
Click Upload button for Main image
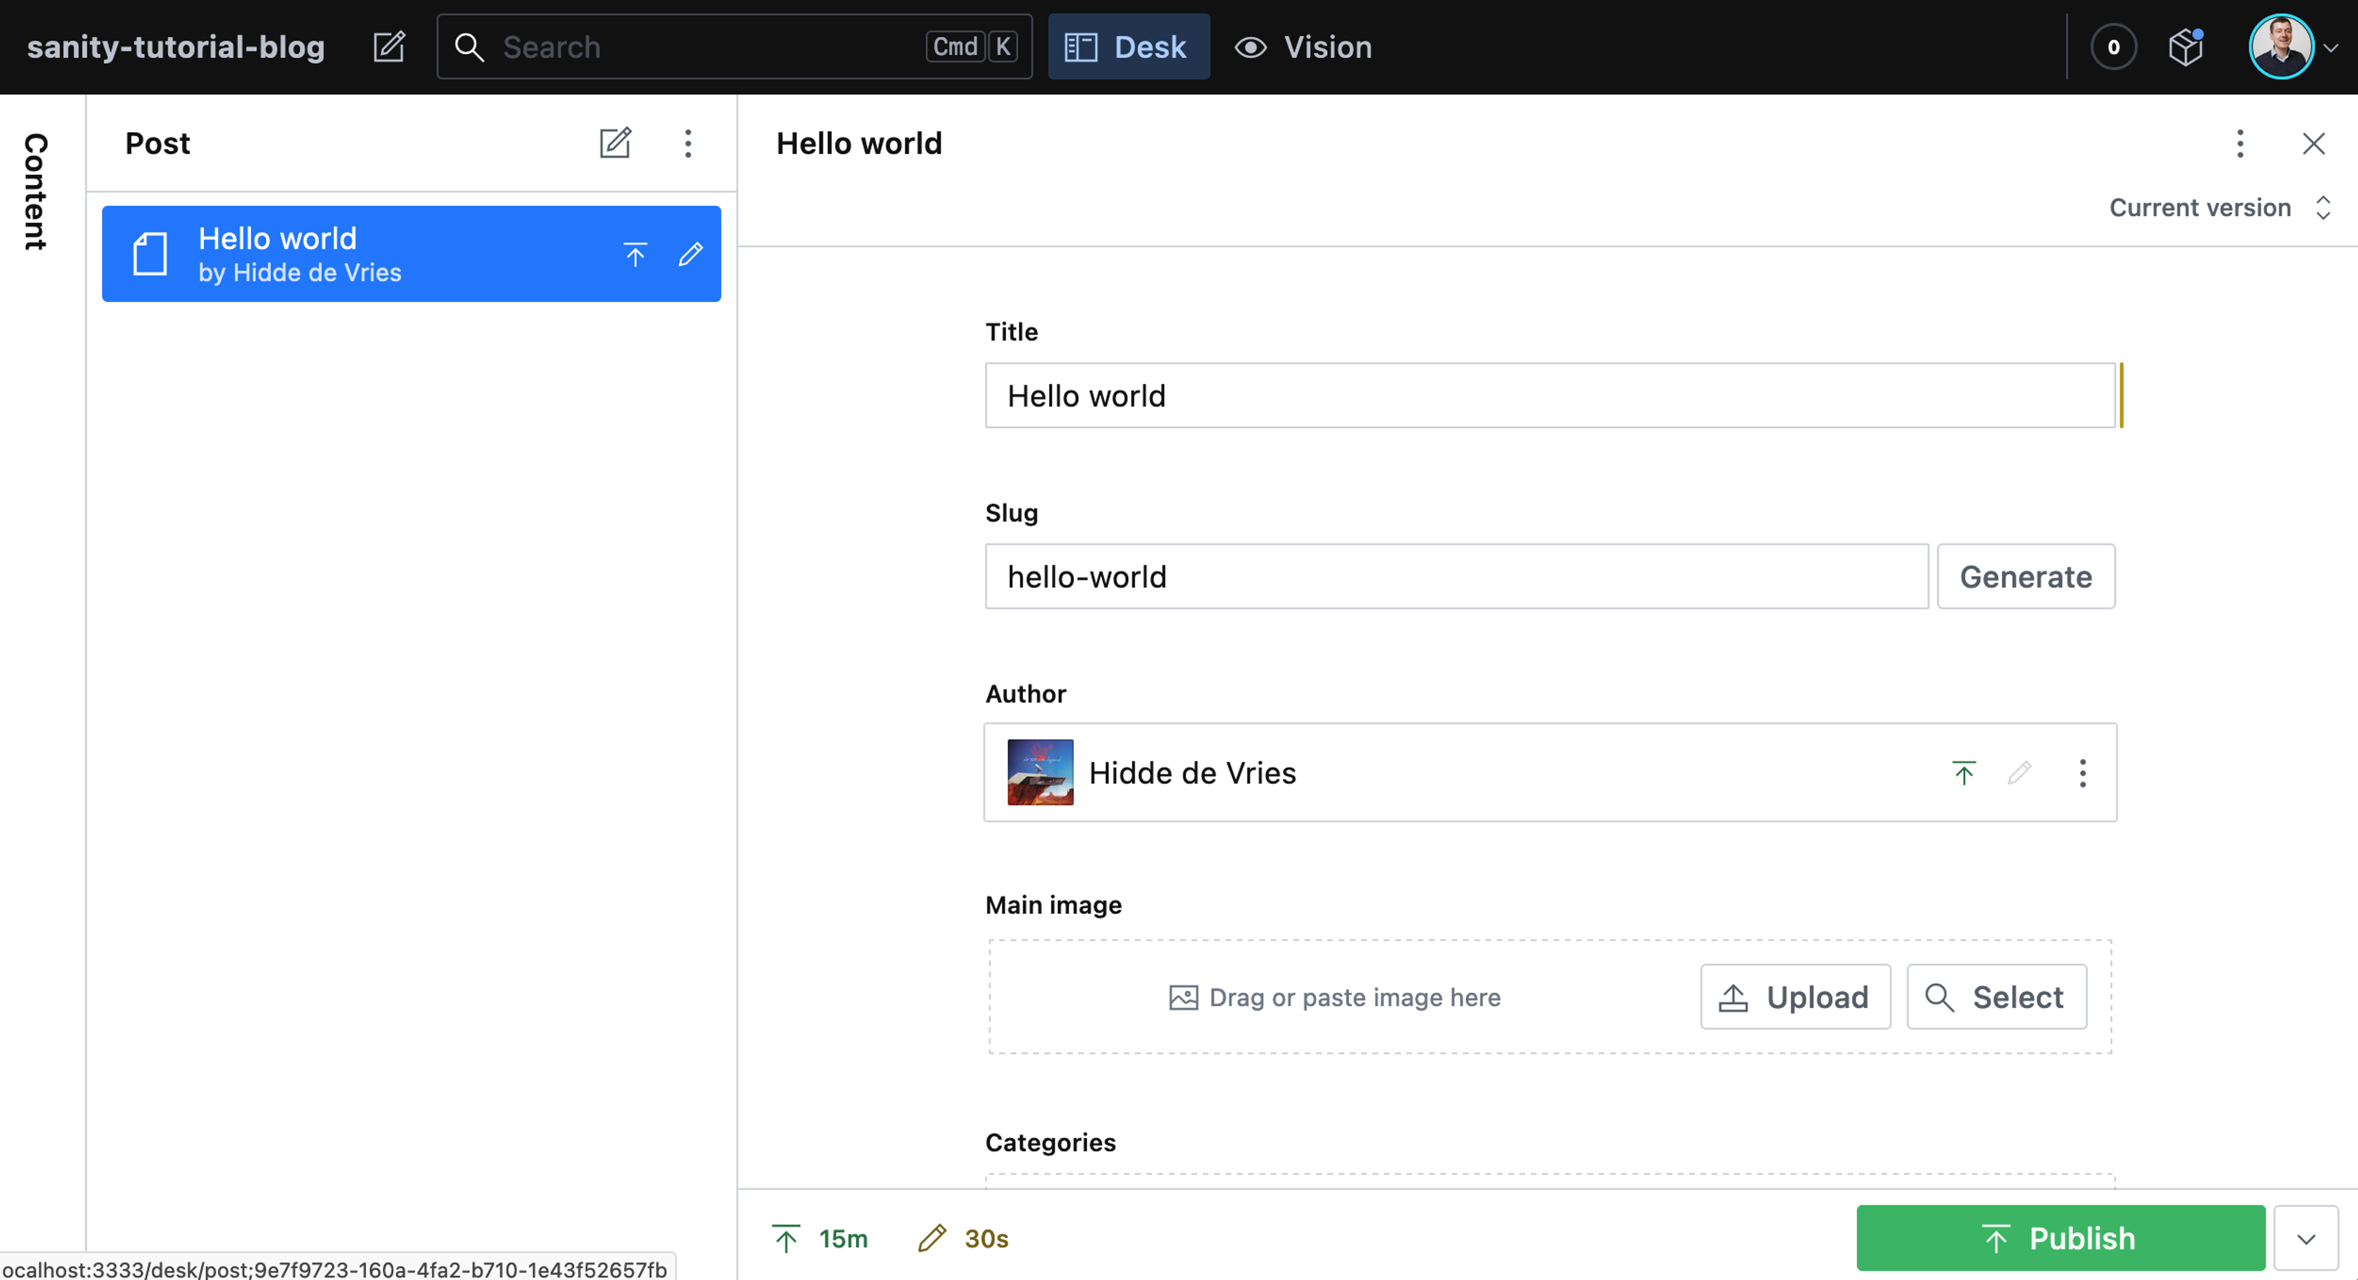tap(1795, 996)
